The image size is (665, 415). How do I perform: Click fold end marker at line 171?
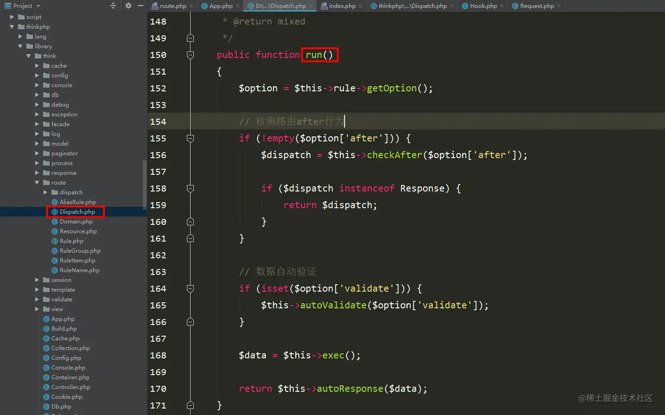[x=190, y=405]
